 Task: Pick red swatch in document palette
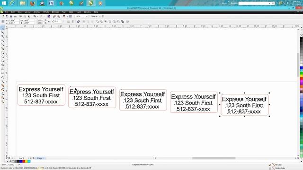[24, 161]
